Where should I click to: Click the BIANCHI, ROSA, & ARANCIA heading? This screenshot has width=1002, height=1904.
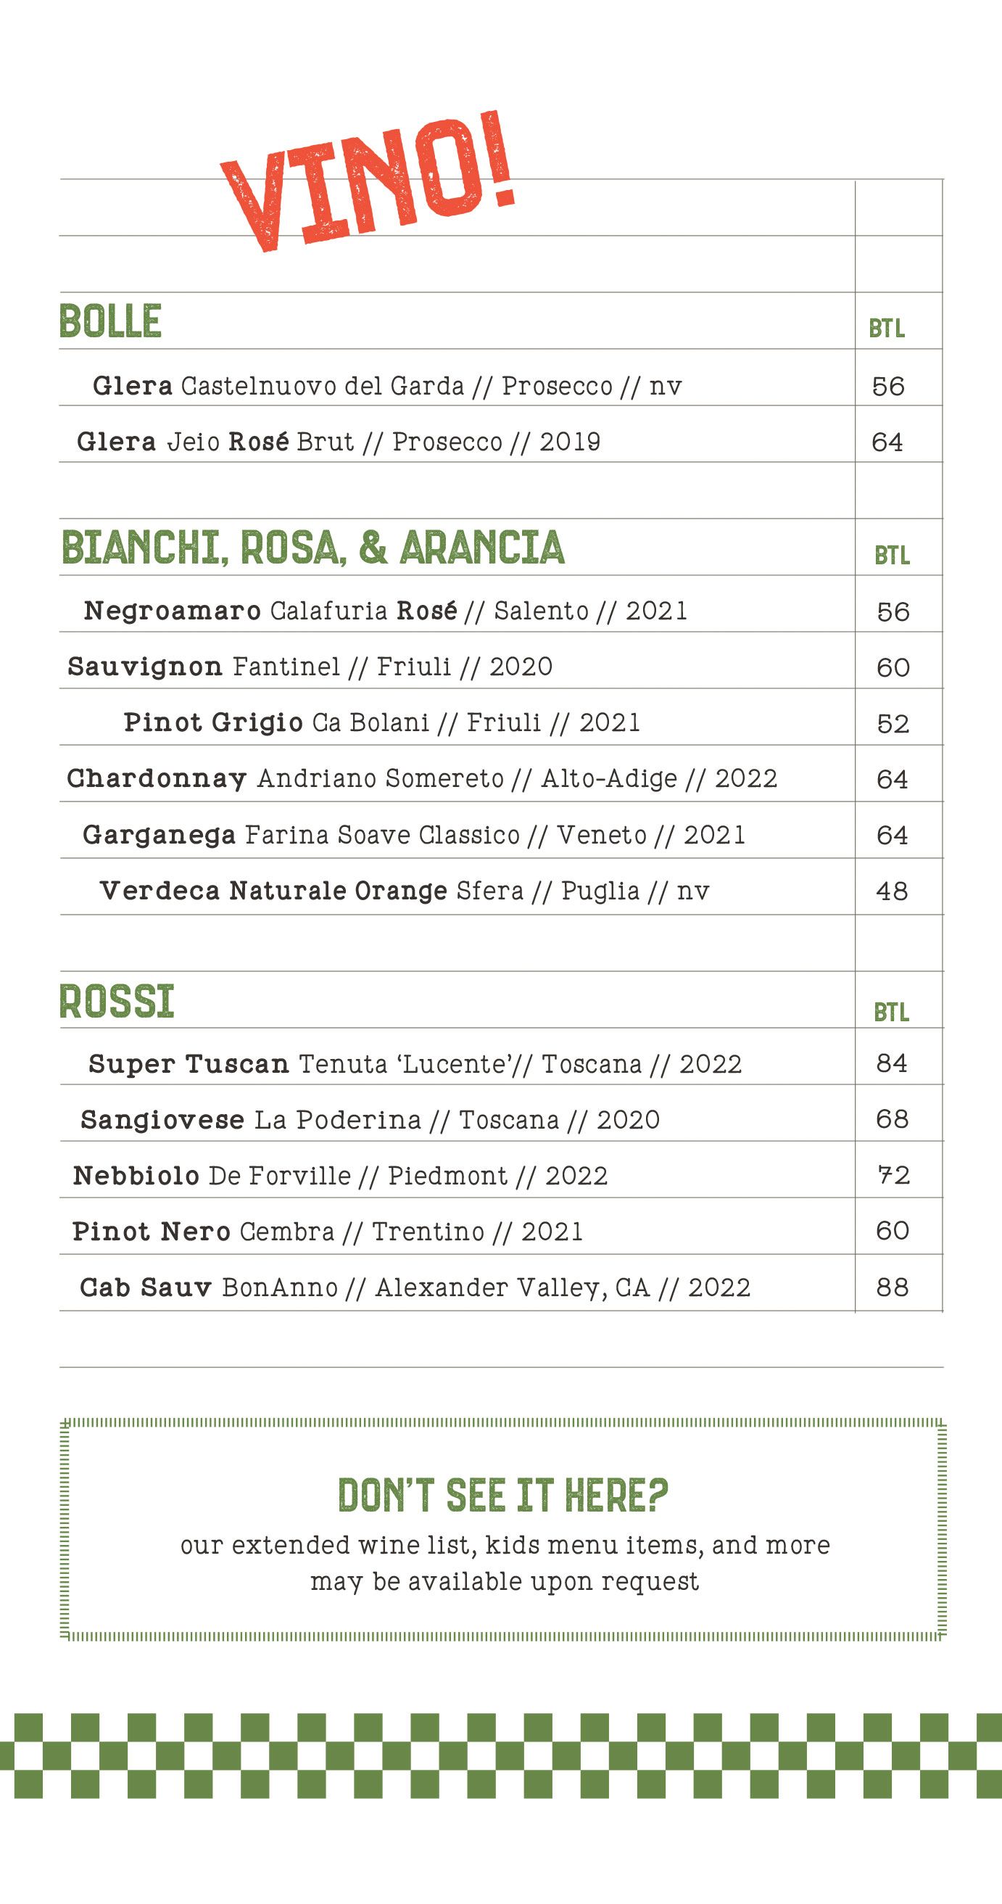click(x=312, y=548)
